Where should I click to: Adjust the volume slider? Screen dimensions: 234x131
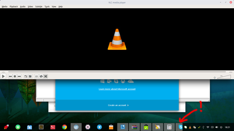point(224,77)
